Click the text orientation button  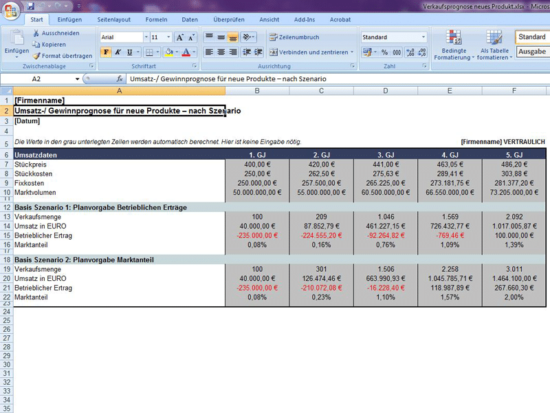coord(247,37)
